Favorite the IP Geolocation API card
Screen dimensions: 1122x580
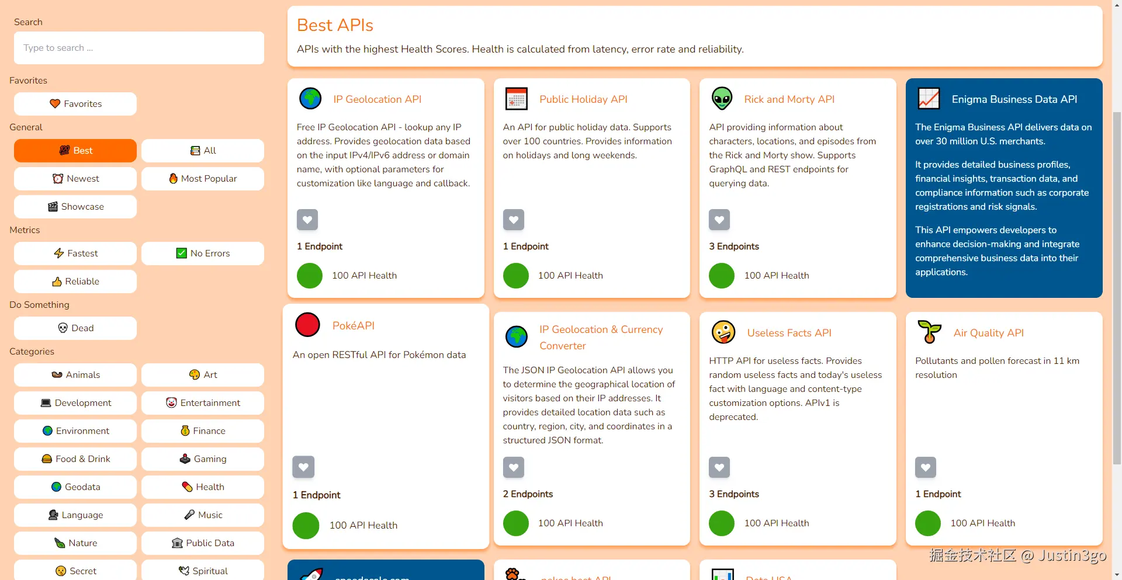pos(307,220)
